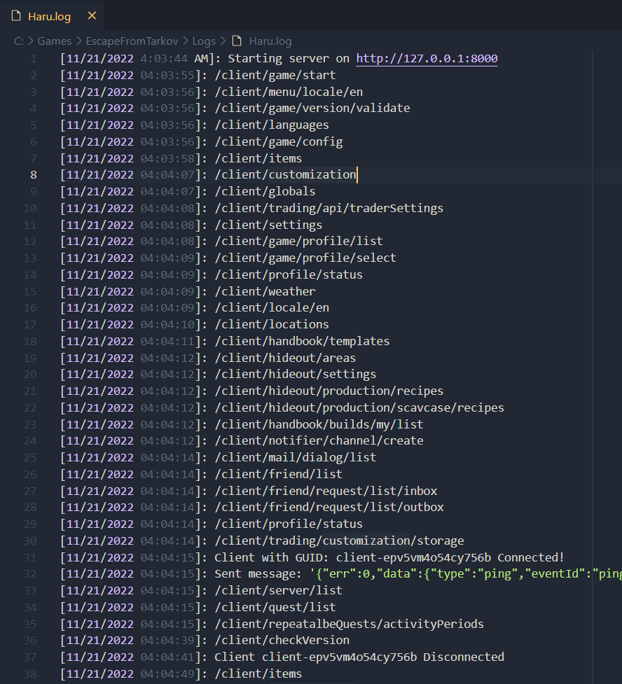
Task: Close the Haru.log editor tab
Action: [91, 15]
